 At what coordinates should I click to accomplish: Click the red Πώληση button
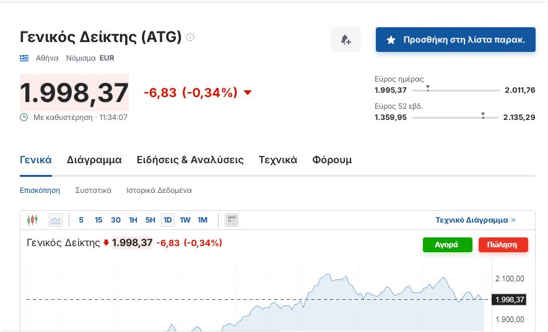[x=503, y=244]
